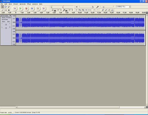Open the input source combo box
Screen dimensions: 148x115
tap(123, 7)
